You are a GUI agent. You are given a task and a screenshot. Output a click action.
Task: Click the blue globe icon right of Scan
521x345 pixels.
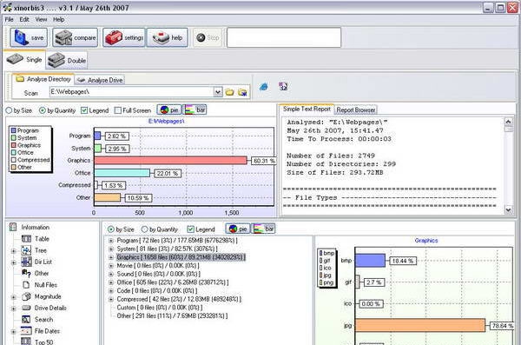(x=263, y=87)
